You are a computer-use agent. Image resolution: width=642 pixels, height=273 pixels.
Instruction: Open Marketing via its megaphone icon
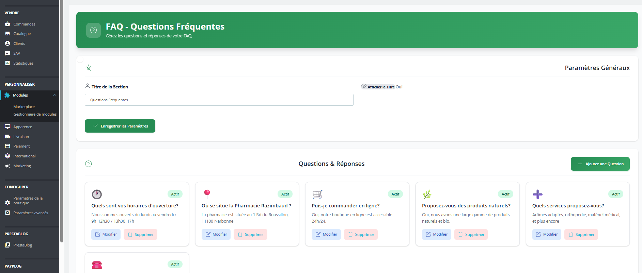click(x=7, y=166)
